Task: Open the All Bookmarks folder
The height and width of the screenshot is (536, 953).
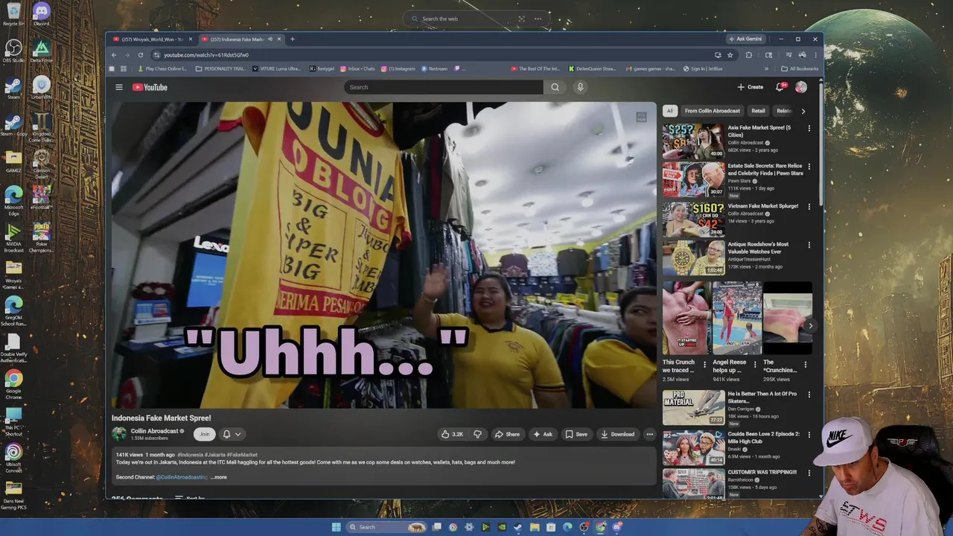Action: click(800, 68)
